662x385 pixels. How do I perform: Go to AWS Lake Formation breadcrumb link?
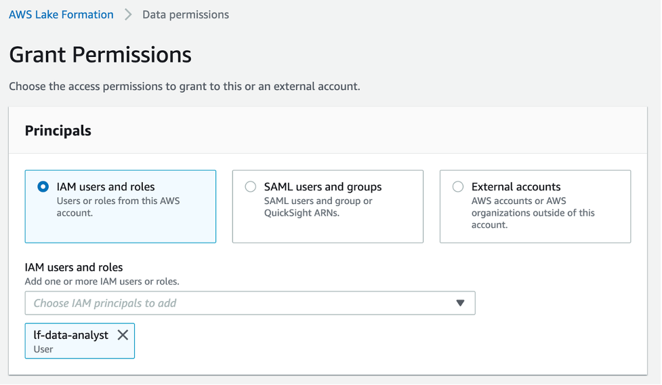pos(61,14)
